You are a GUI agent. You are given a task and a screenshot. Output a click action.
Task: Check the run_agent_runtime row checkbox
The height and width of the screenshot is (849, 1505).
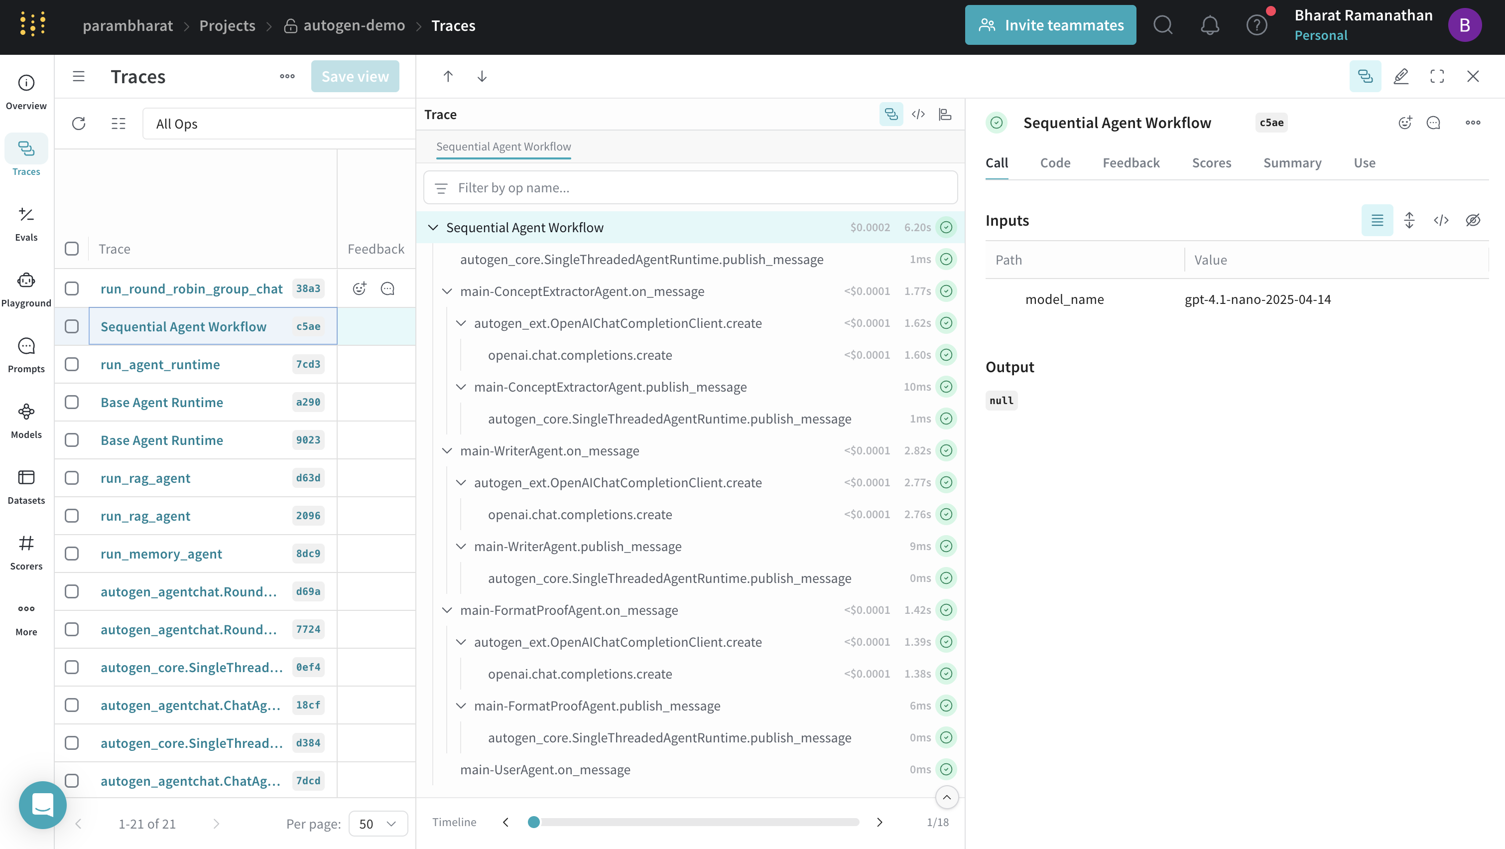coord(72,364)
